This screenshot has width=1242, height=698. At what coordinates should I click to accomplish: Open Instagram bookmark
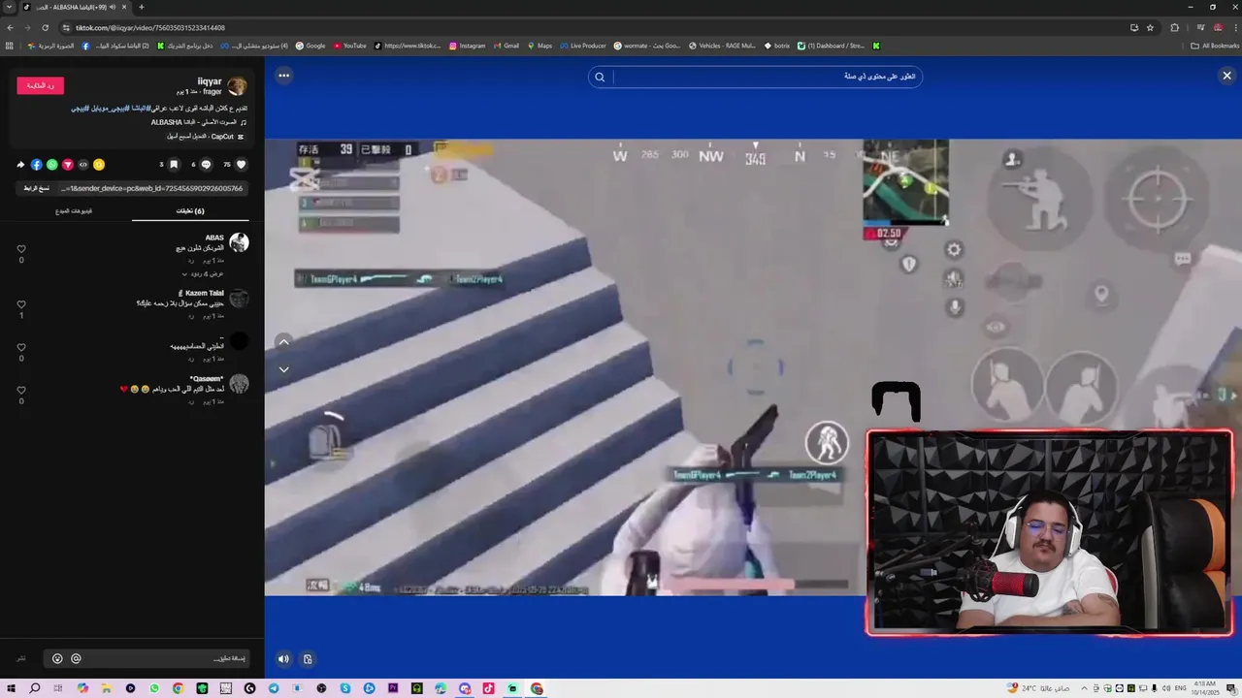[x=467, y=46]
